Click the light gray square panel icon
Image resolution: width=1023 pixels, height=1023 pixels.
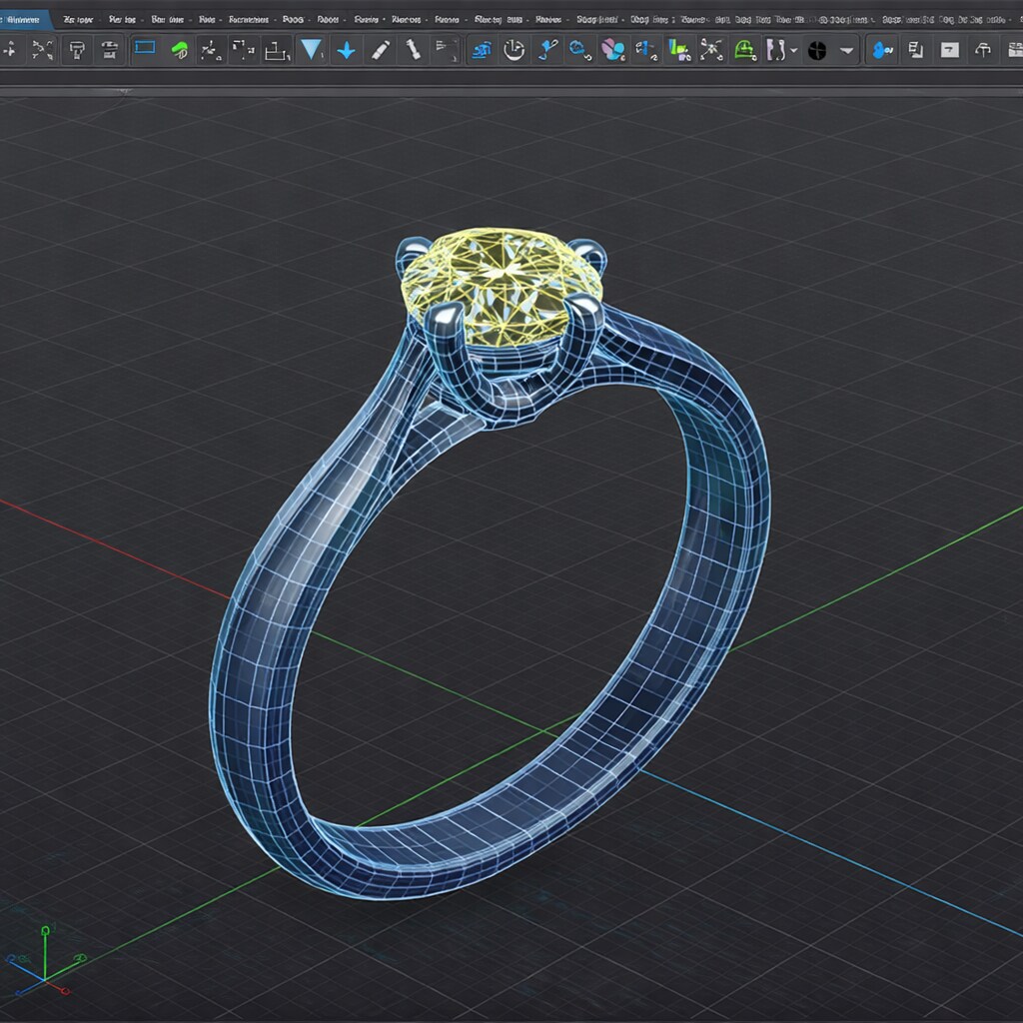(949, 50)
